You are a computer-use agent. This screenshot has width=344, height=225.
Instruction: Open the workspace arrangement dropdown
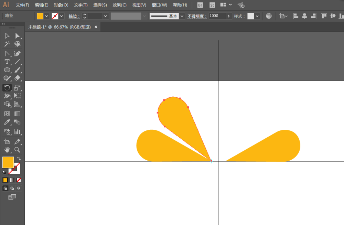pos(226,5)
